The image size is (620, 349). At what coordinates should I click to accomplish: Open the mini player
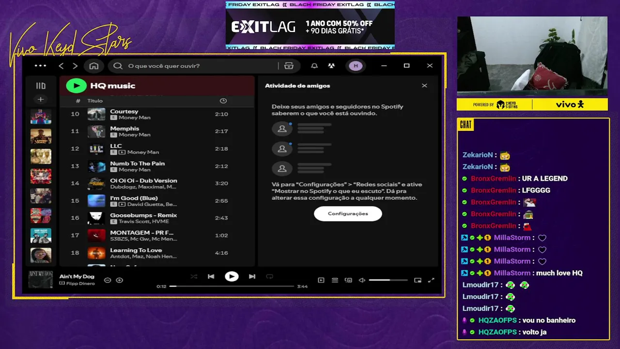point(418,280)
